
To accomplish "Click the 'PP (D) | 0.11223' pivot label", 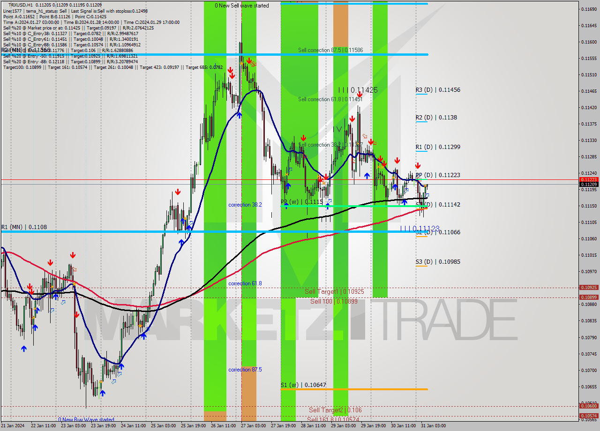I will click(438, 175).
